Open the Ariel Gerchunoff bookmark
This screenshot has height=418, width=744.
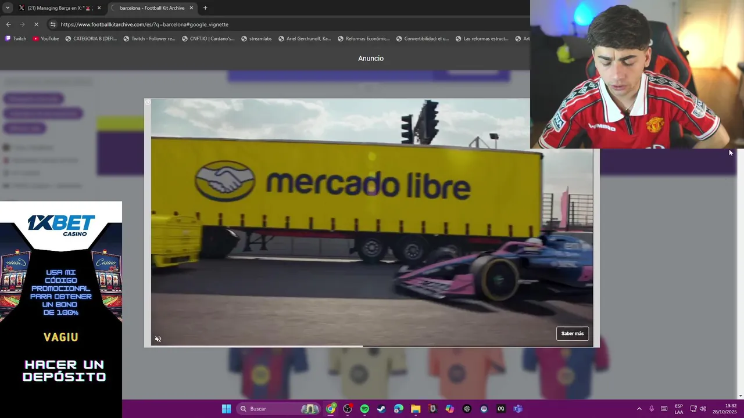click(305, 39)
